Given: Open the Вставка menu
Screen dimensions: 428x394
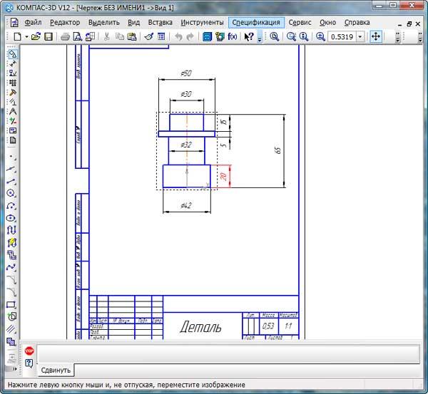Looking at the screenshot, I should pyautogui.click(x=160, y=22).
